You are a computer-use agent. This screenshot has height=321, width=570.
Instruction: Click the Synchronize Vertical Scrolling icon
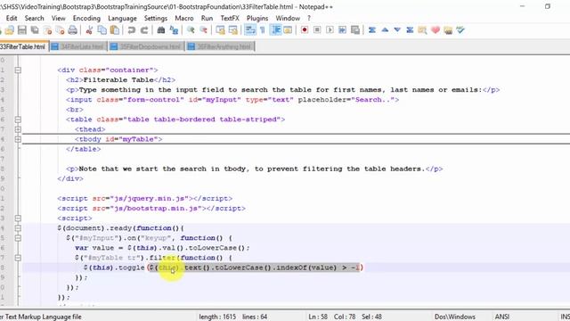coord(220,30)
